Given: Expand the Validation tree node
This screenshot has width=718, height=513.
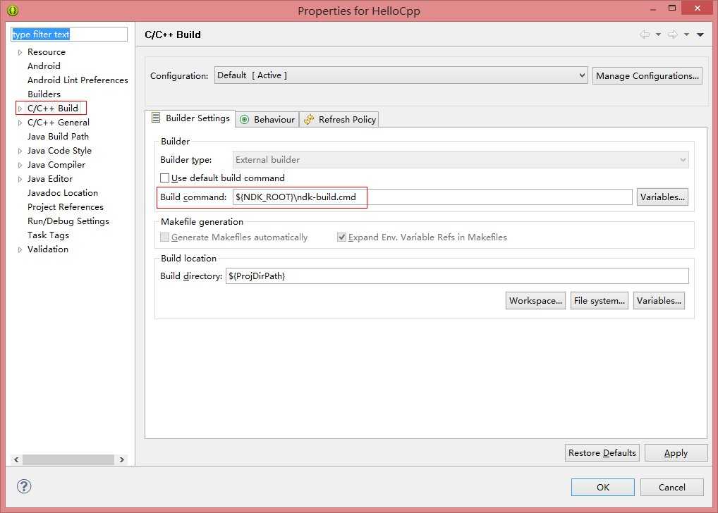Looking at the screenshot, I should (x=20, y=249).
